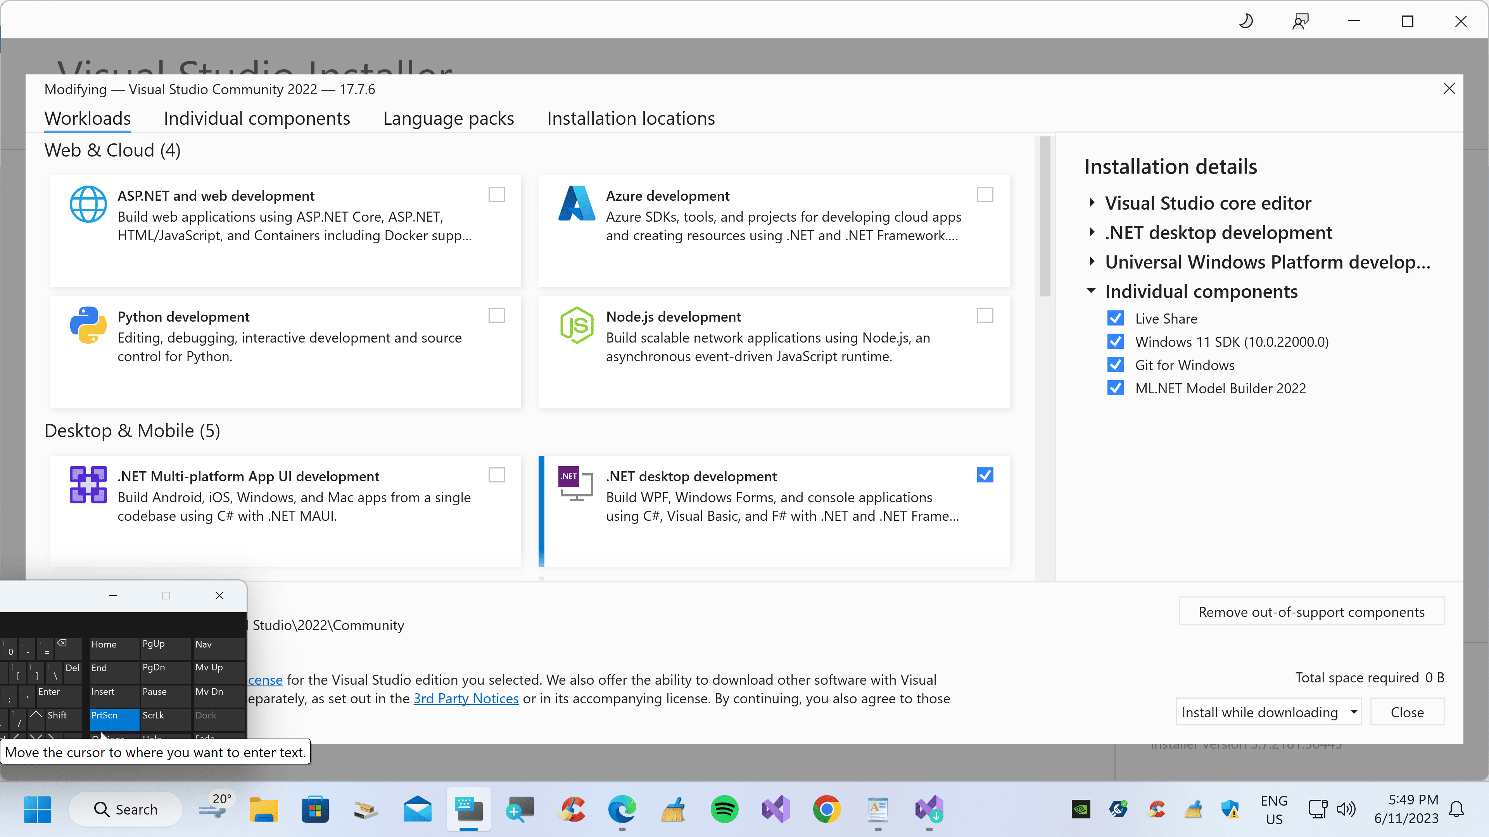Open Windows Security tray icon with warning
Screen dimensions: 1489x837
pyautogui.click(x=1230, y=809)
